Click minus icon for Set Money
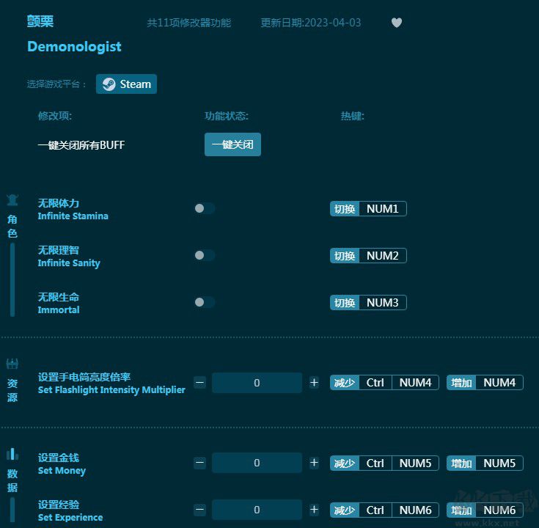The width and height of the screenshot is (539, 528). click(199, 463)
